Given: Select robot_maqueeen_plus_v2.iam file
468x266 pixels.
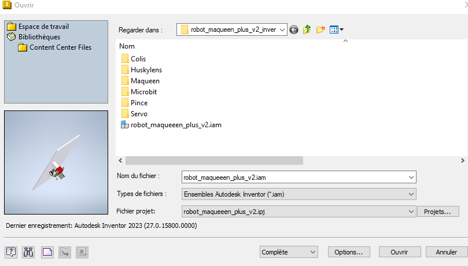Looking at the screenshot, I should coord(176,125).
